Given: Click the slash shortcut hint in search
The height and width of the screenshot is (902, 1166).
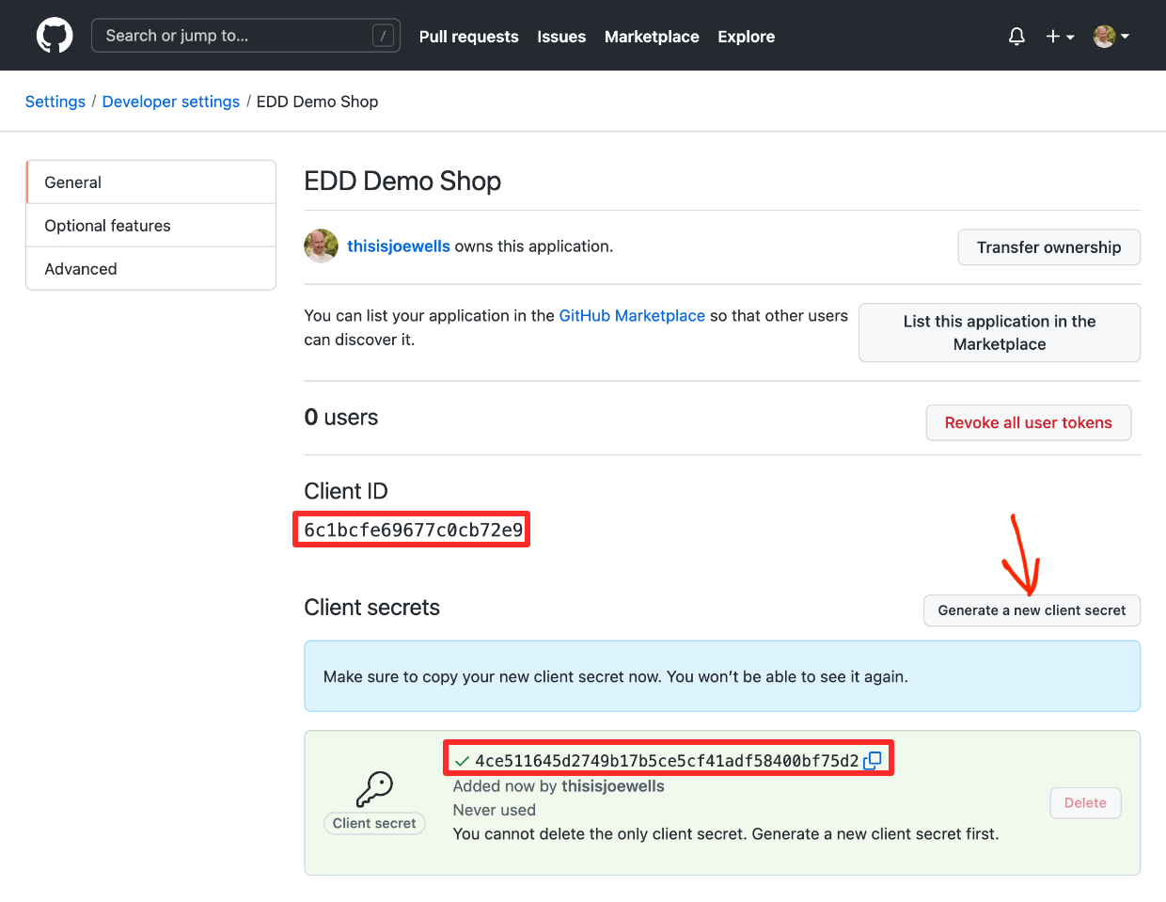Looking at the screenshot, I should click(x=383, y=36).
